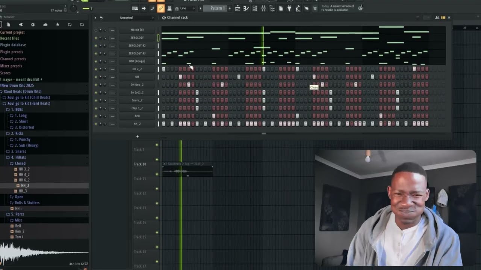
Task: Open Pattern 1 selector dropdown
Action: [x=215, y=8]
